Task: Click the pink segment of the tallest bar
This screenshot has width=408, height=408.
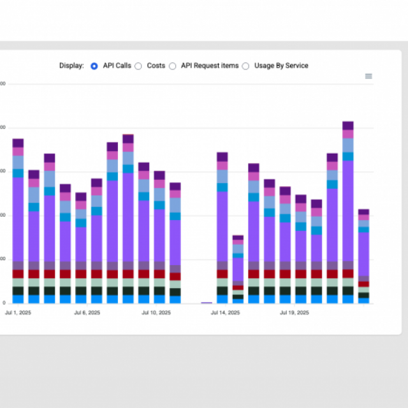Action: [348, 134]
